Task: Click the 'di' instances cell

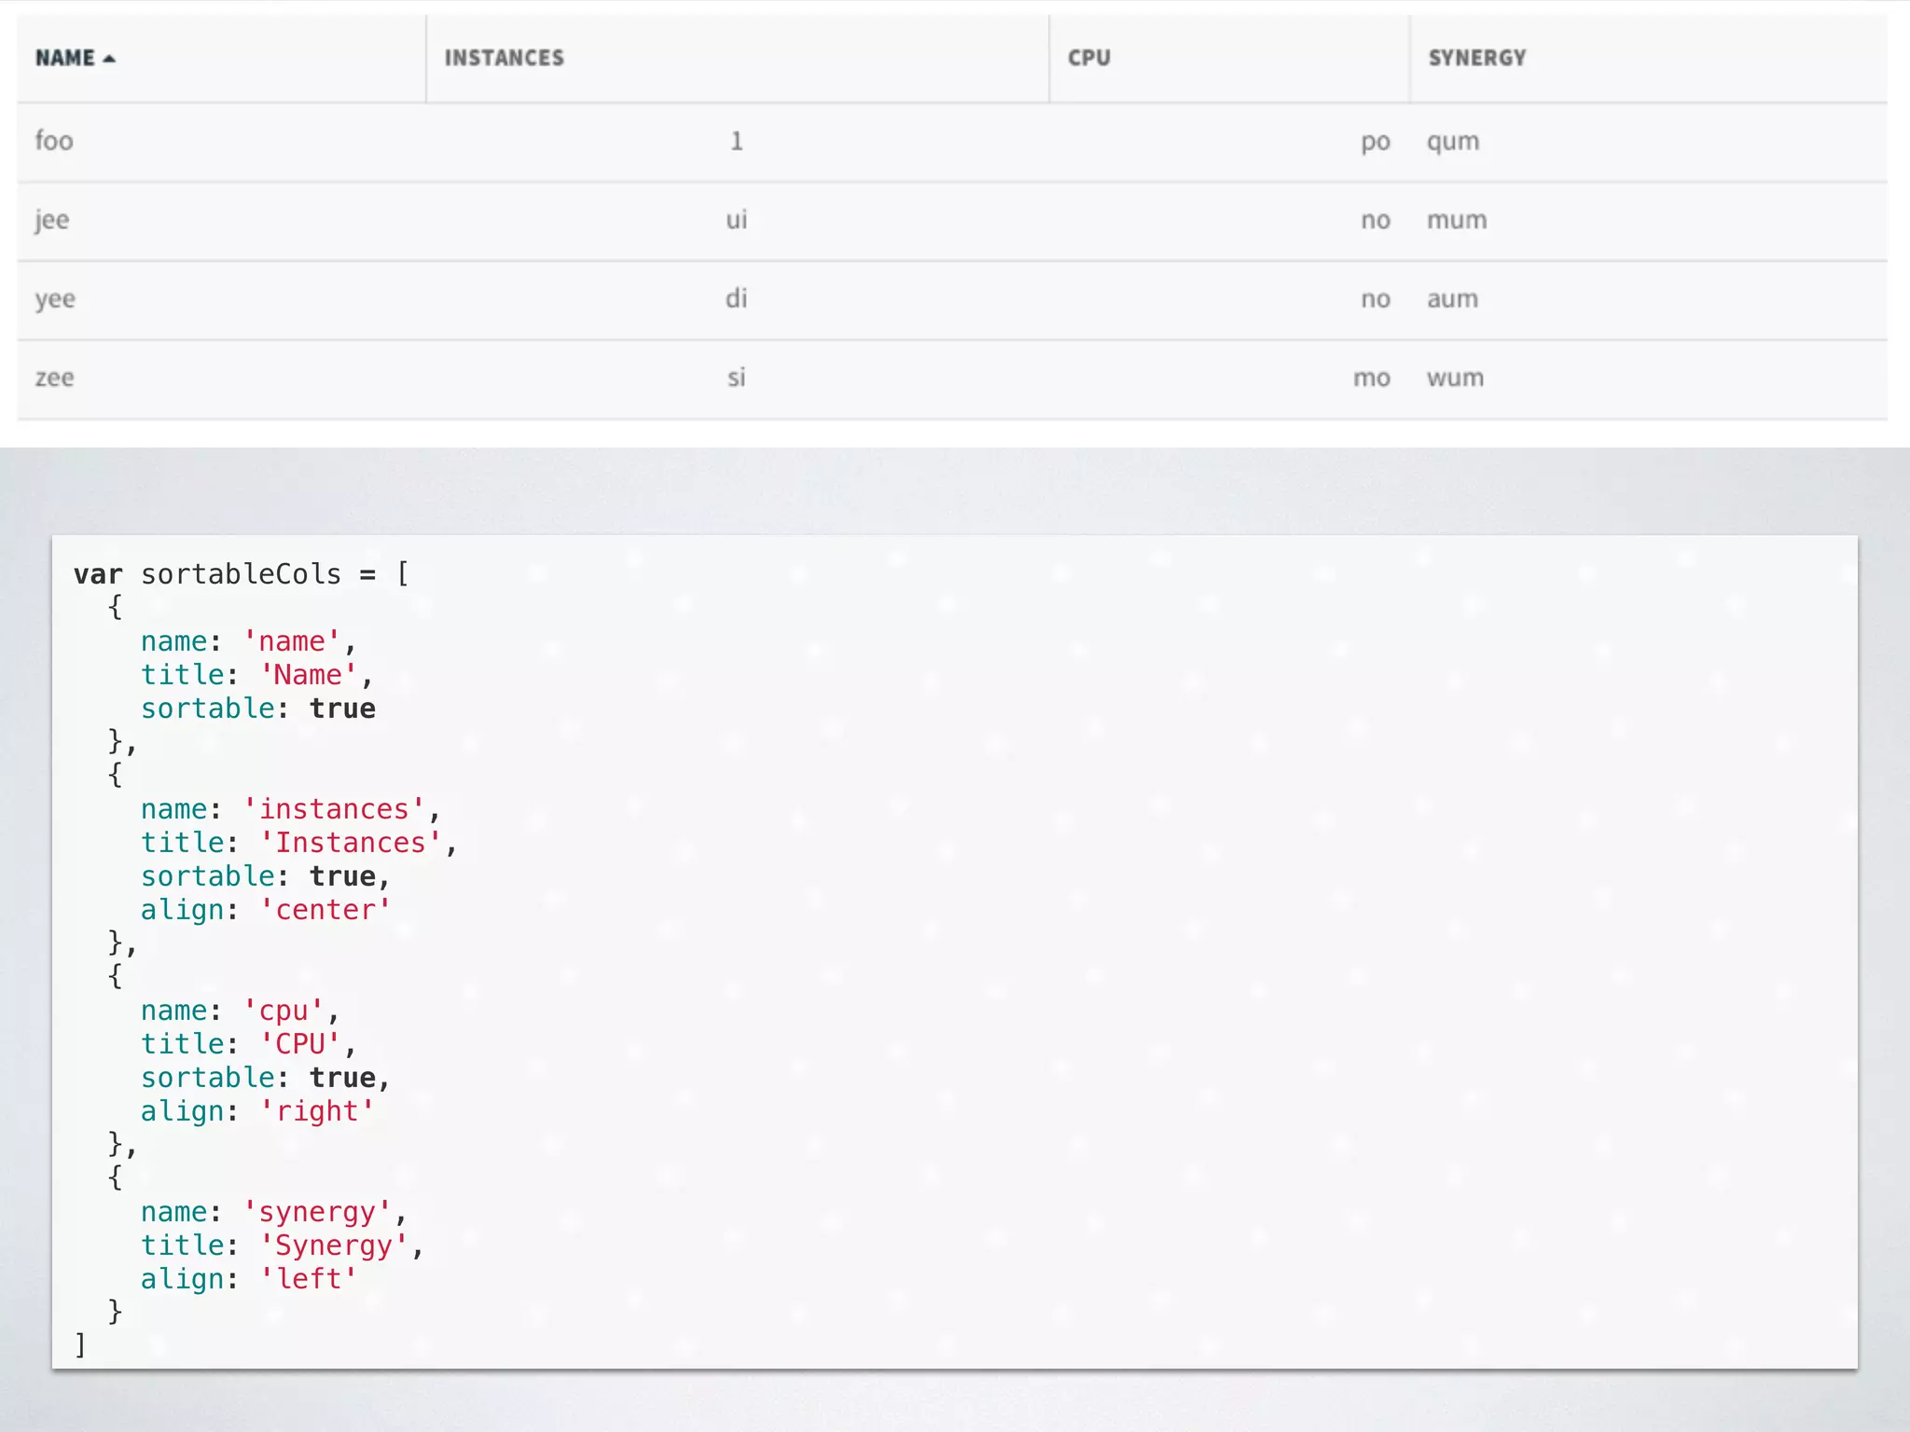Action: tap(736, 298)
